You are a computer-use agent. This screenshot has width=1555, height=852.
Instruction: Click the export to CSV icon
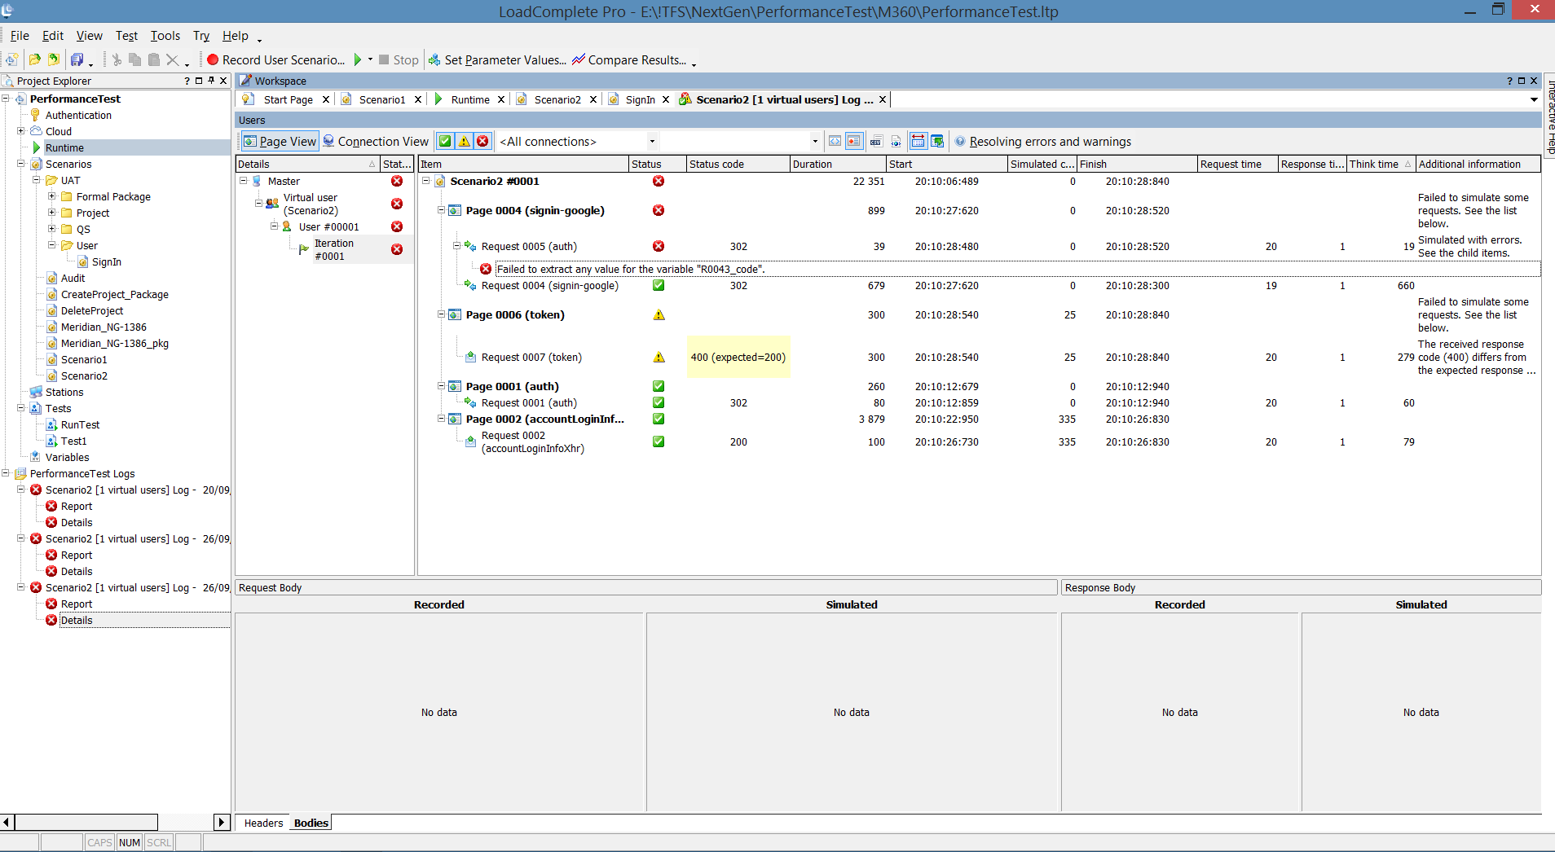pos(875,141)
